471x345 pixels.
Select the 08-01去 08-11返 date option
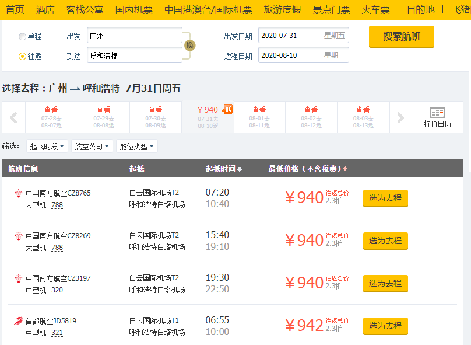click(x=259, y=117)
